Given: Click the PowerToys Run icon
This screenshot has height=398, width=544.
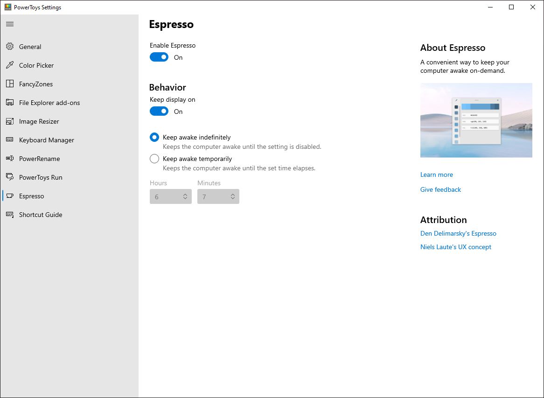Looking at the screenshot, I should 10,177.
